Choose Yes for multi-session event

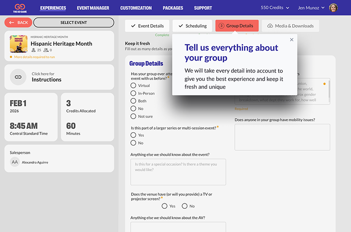click(x=133, y=135)
